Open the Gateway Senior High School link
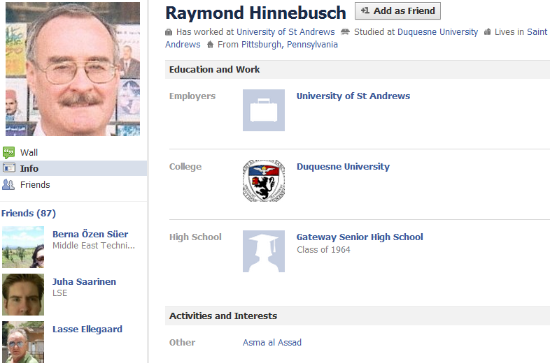 pos(360,237)
